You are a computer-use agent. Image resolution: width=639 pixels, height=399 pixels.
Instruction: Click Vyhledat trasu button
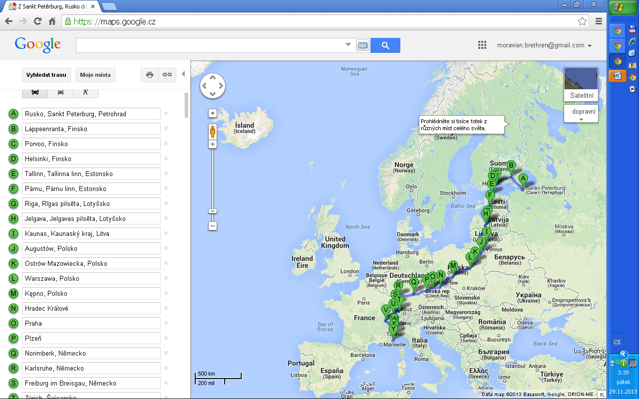(46, 75)
